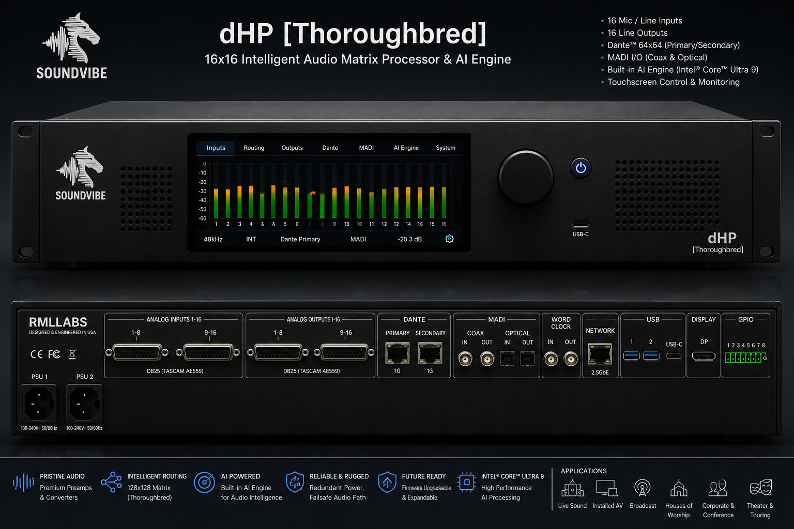Go to the MADI tab
Screen dimensions: 794x529
366,148
